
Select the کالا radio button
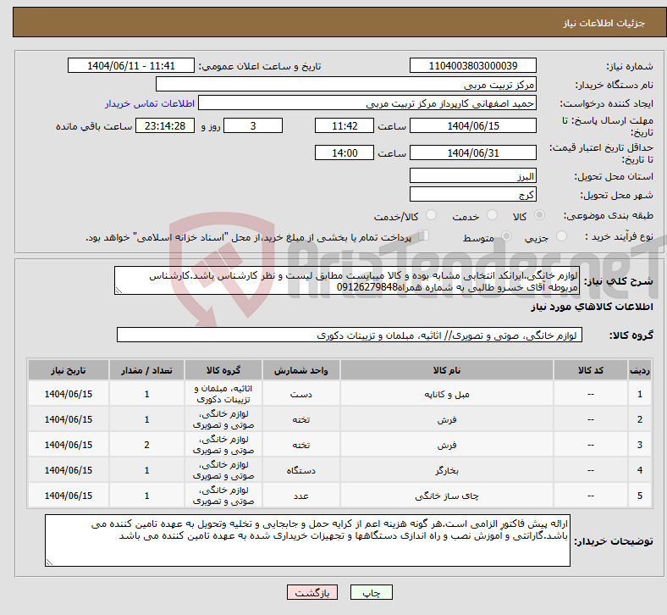(x=540, y=216)
